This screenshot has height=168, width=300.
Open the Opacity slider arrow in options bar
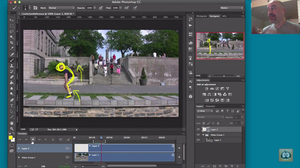[95, 8]
